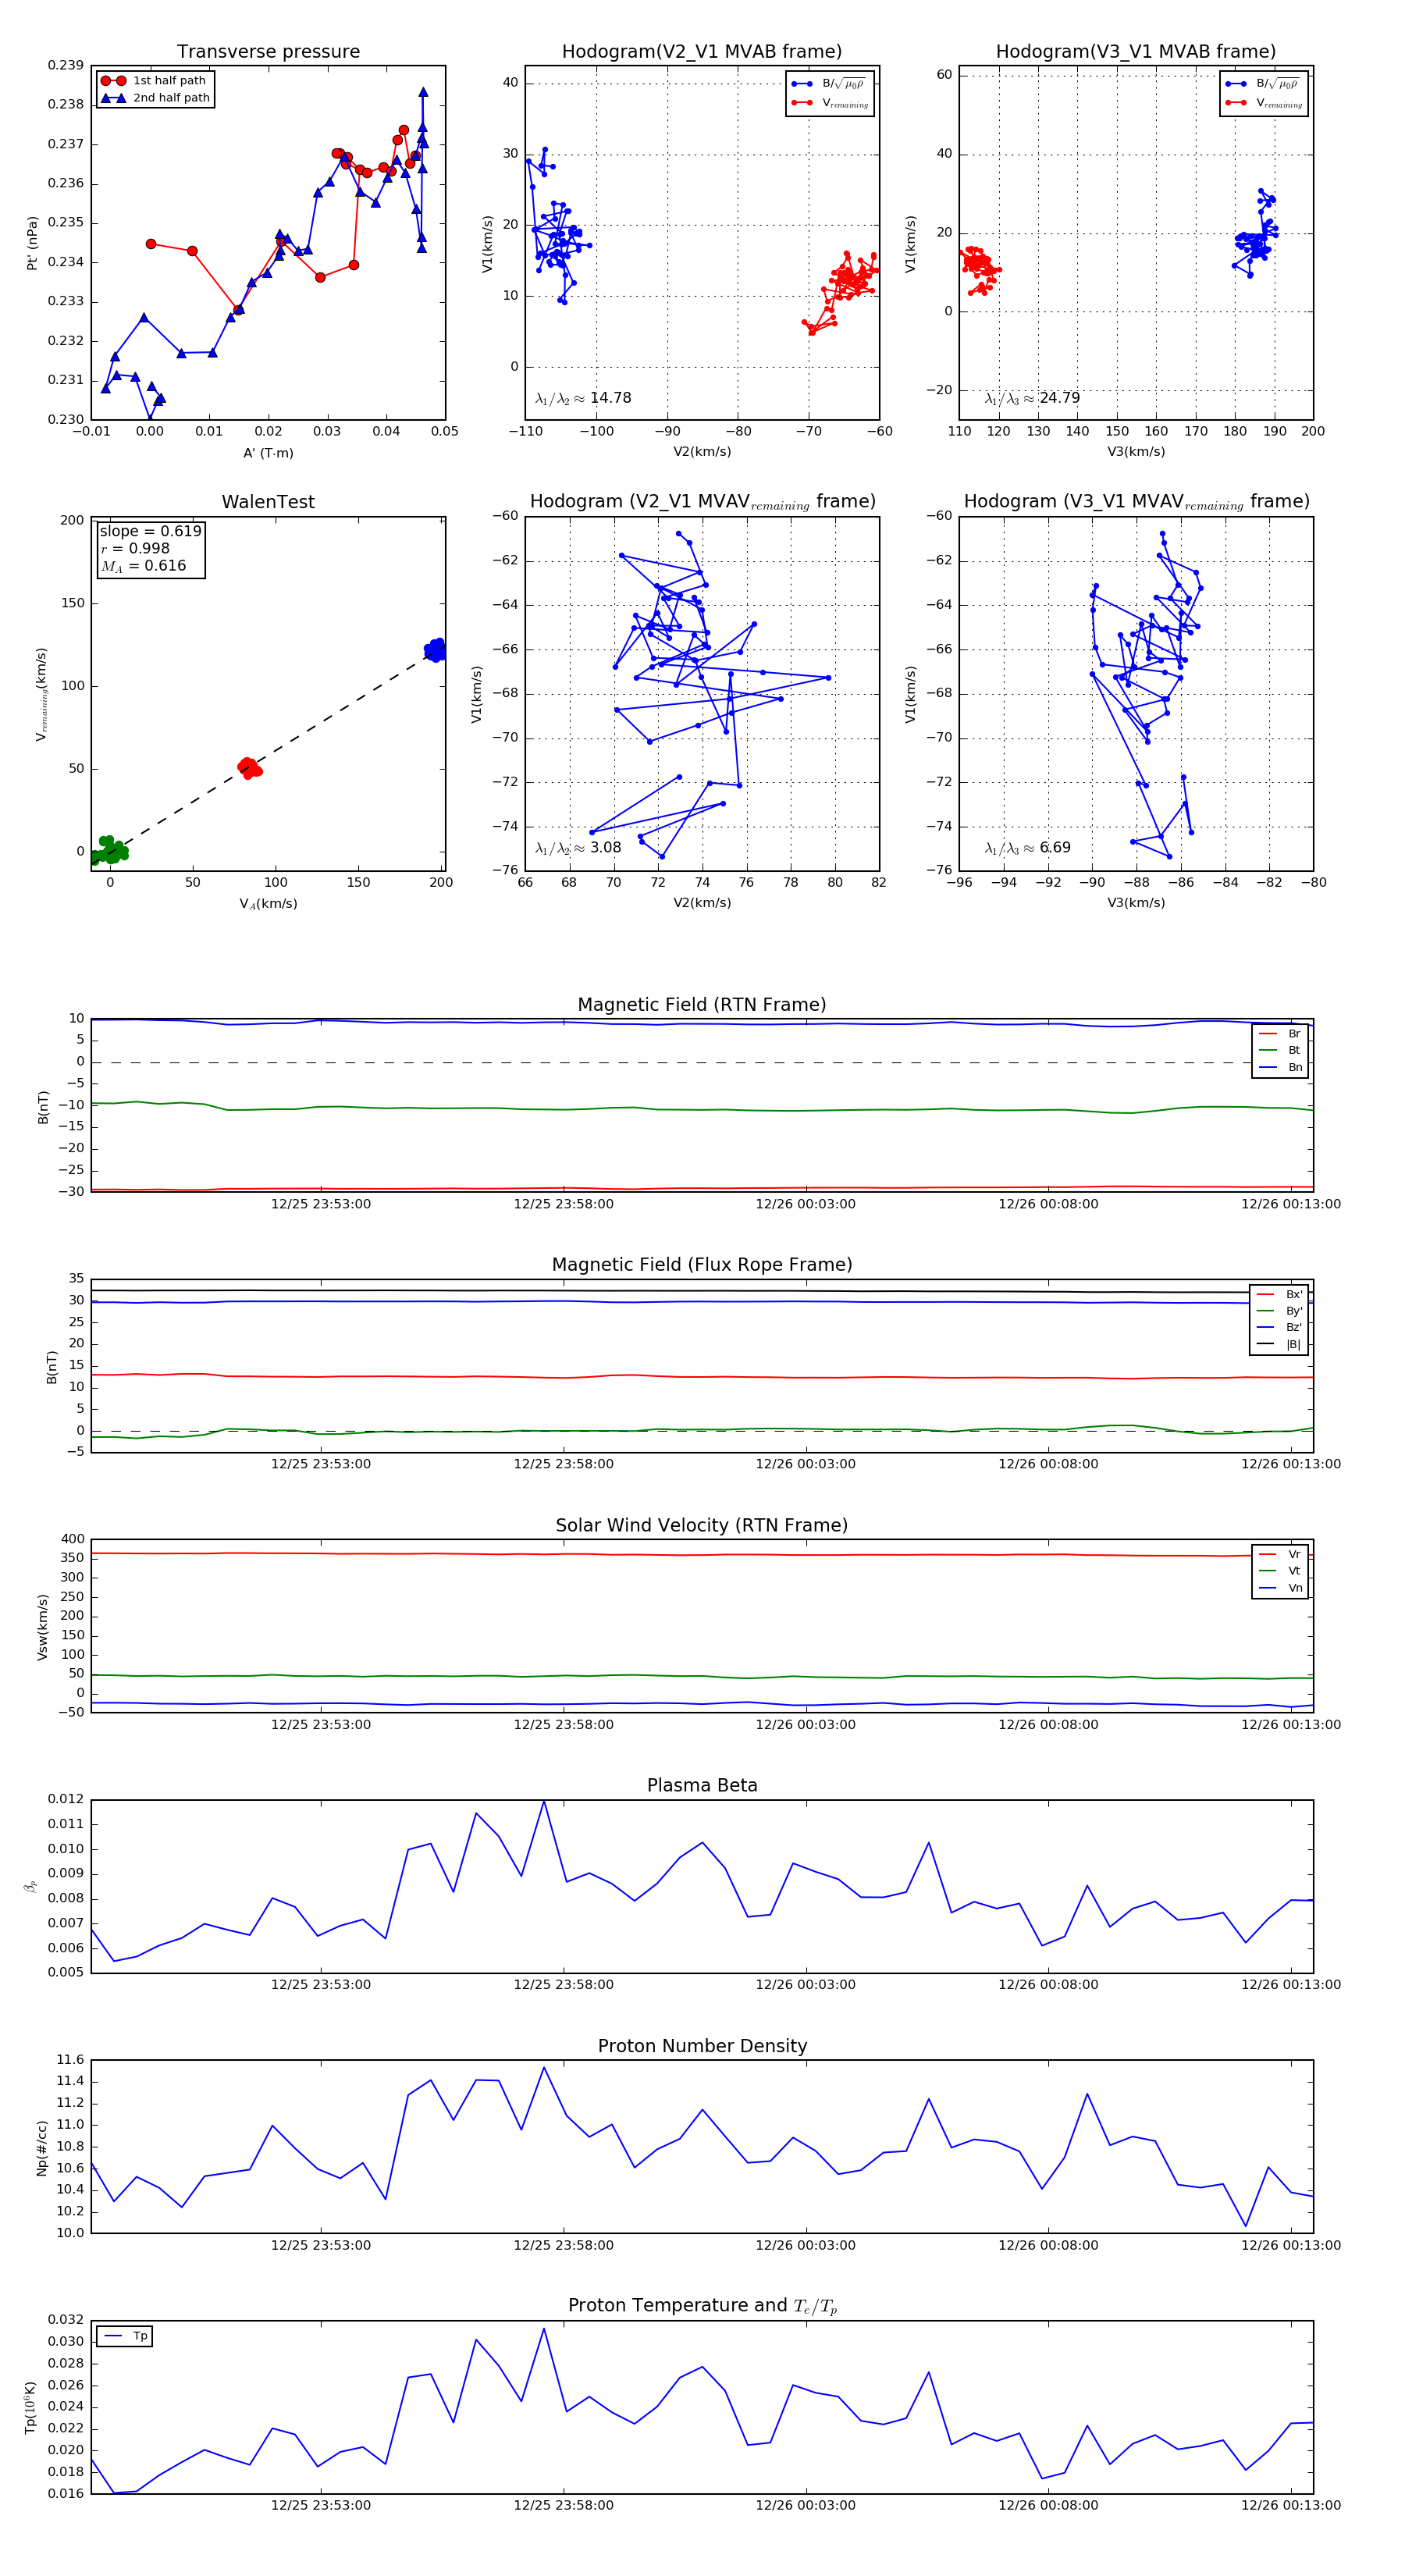Select the 'Vn' legend entry
The height and width of the screenshot is (2576, 1405).
tap(1280, 1588)
